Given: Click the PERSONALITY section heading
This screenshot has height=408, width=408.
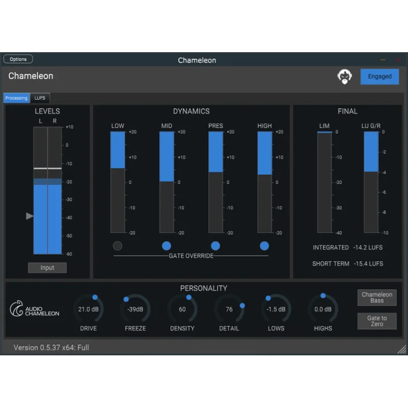Looking at the screenshot, I should point(203,288).
